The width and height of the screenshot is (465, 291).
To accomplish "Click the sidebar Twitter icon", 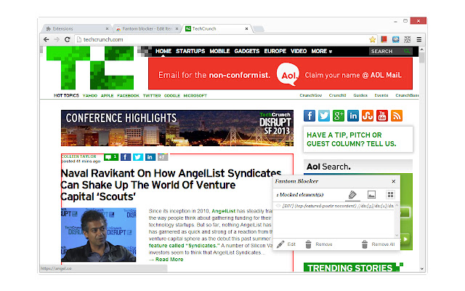I will (x=324, y=116).
